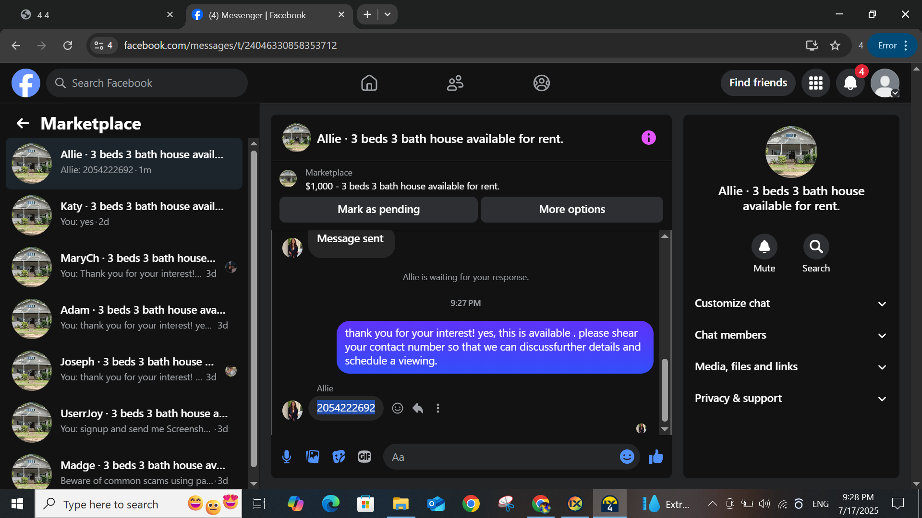Click the Find friends button
This screenshot has height=518, width=922.
tap(758, 83)
